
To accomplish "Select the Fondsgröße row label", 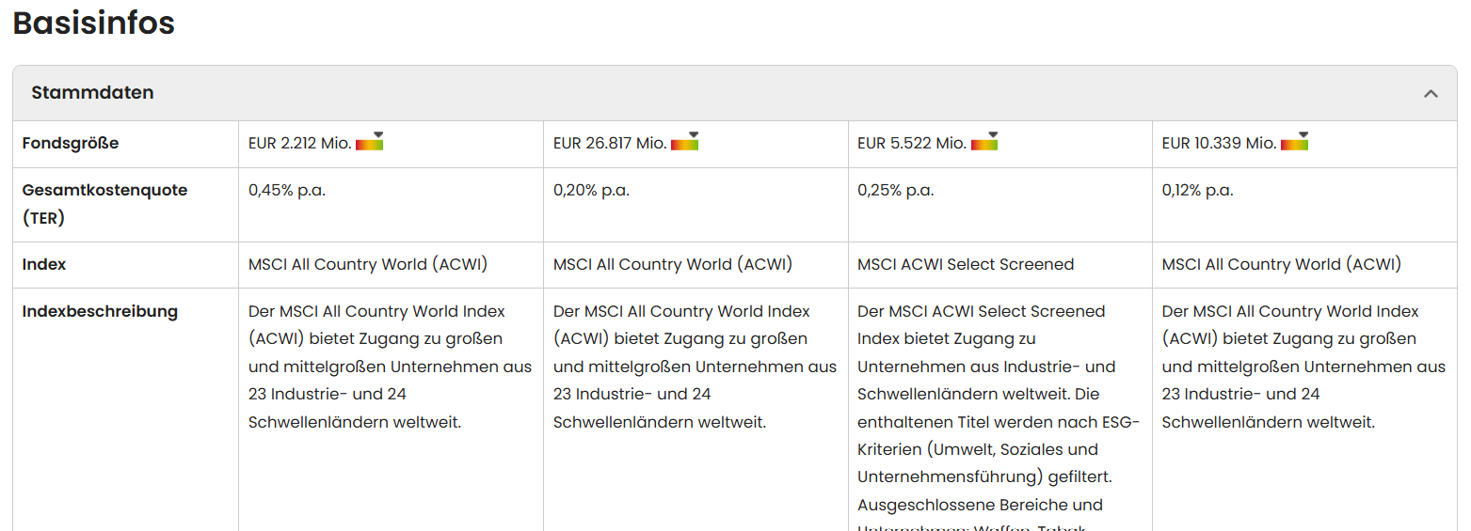I will (x=71, y=144).
